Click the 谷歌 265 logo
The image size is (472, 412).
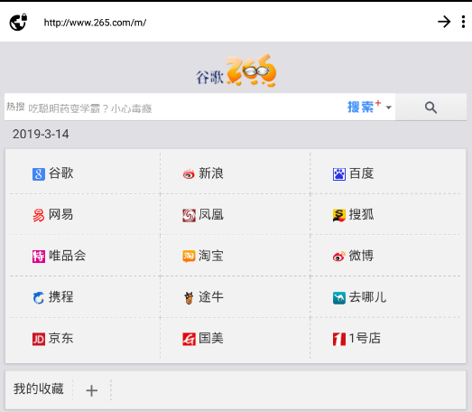pos(236,70)
